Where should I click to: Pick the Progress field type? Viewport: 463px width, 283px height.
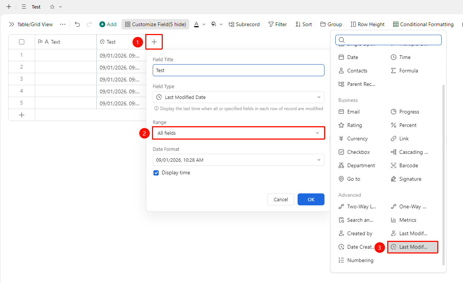405,112
